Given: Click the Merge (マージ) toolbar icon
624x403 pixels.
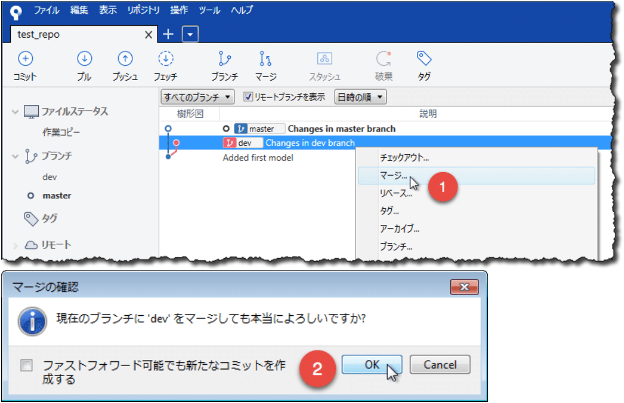Looking at the screenshot, I should click(x=265, y=59).
